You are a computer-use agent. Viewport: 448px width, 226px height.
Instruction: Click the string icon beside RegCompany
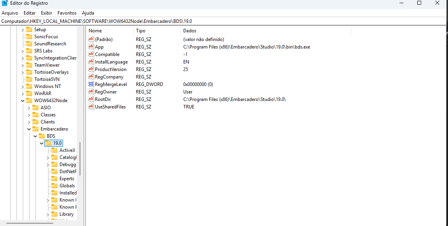(91, 77)
